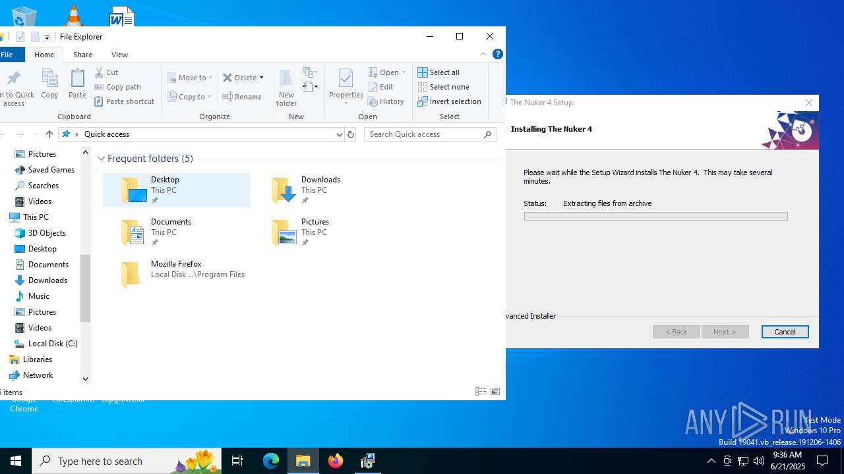
Task: Open notification center icon
Action: point(822,461)
